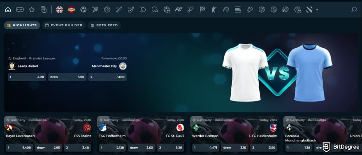The width and height of the screenshot is (362, 155).
Task: Select the ice hockey stick icon
Action: click(x=131, y=10)
